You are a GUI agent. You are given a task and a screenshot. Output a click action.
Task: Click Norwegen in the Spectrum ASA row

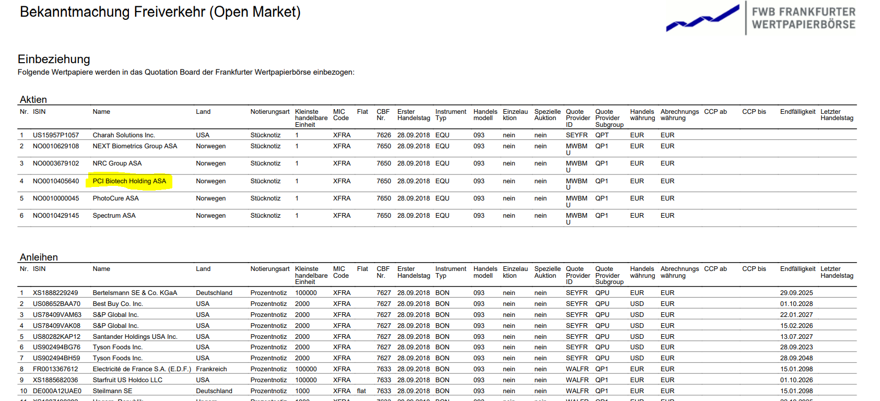click(x=211, y=216)
